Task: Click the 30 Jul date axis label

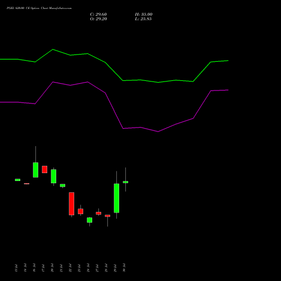Action: [x=124, y=268]
